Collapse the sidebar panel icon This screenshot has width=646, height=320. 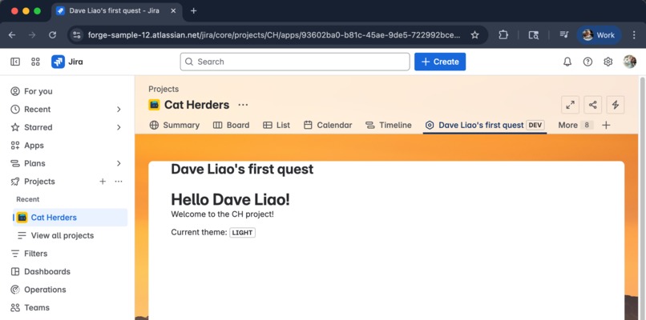point(15,62)
